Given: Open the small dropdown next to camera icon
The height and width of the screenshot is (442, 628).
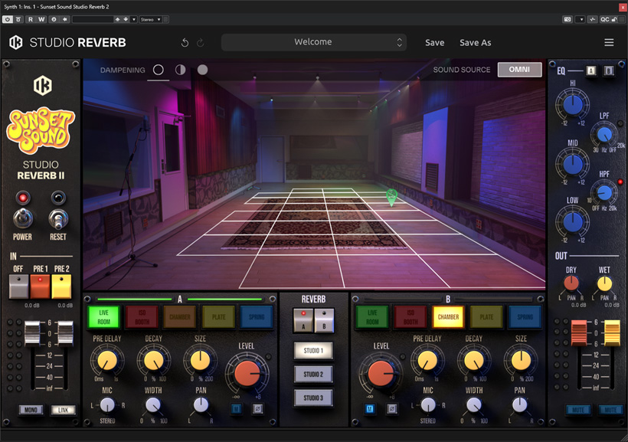Looking at the screenshot, I should (x=580, y=19).
